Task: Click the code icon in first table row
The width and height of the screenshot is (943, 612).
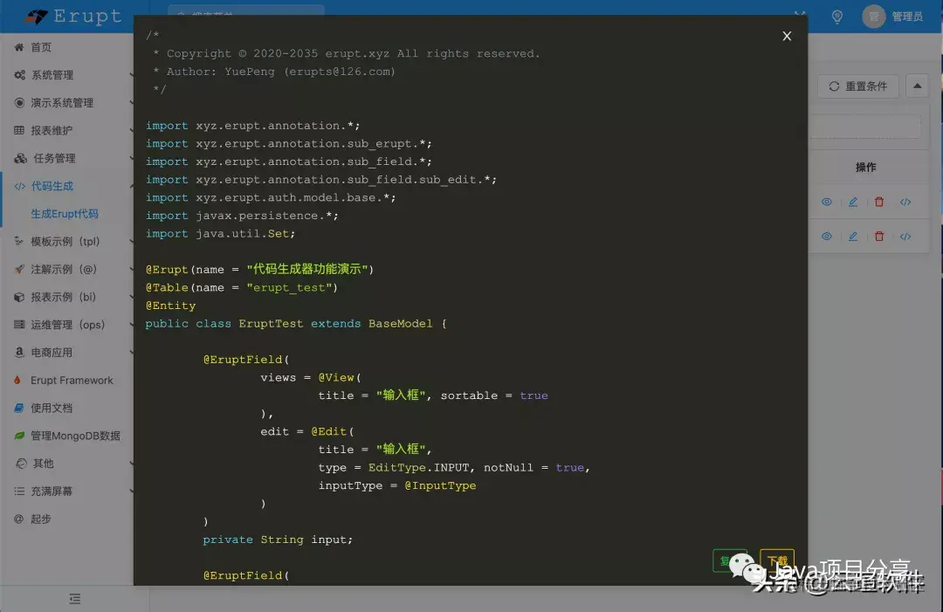Action: pos(905,202)
